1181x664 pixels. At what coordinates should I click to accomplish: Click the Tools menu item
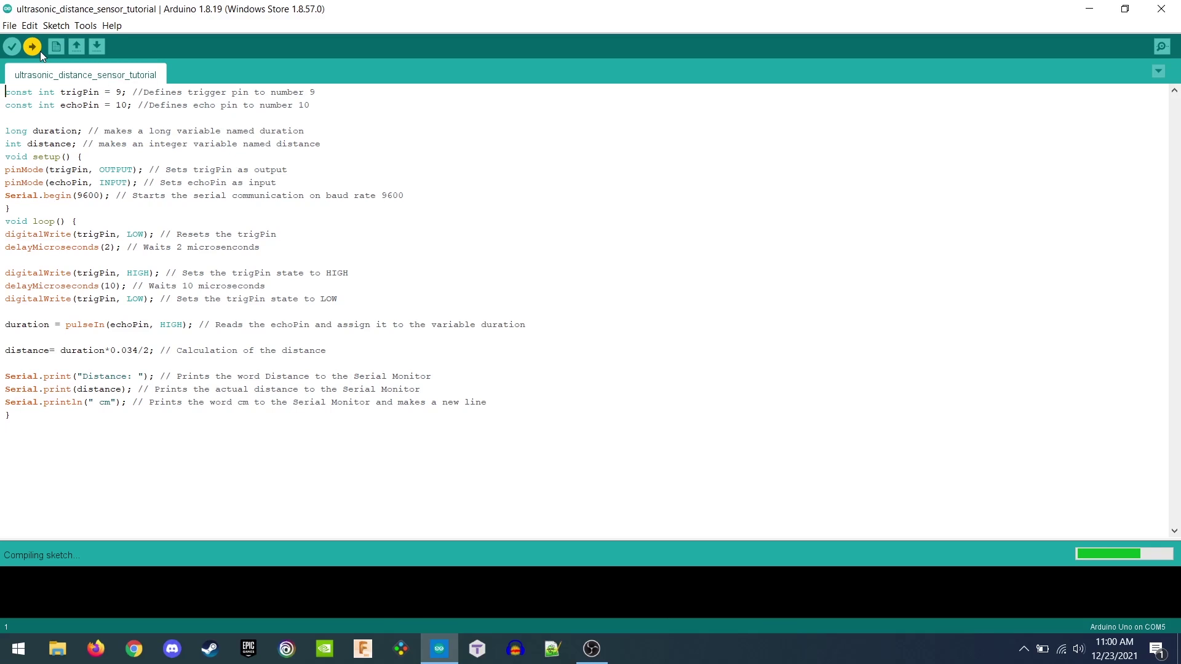pos(85,25)
